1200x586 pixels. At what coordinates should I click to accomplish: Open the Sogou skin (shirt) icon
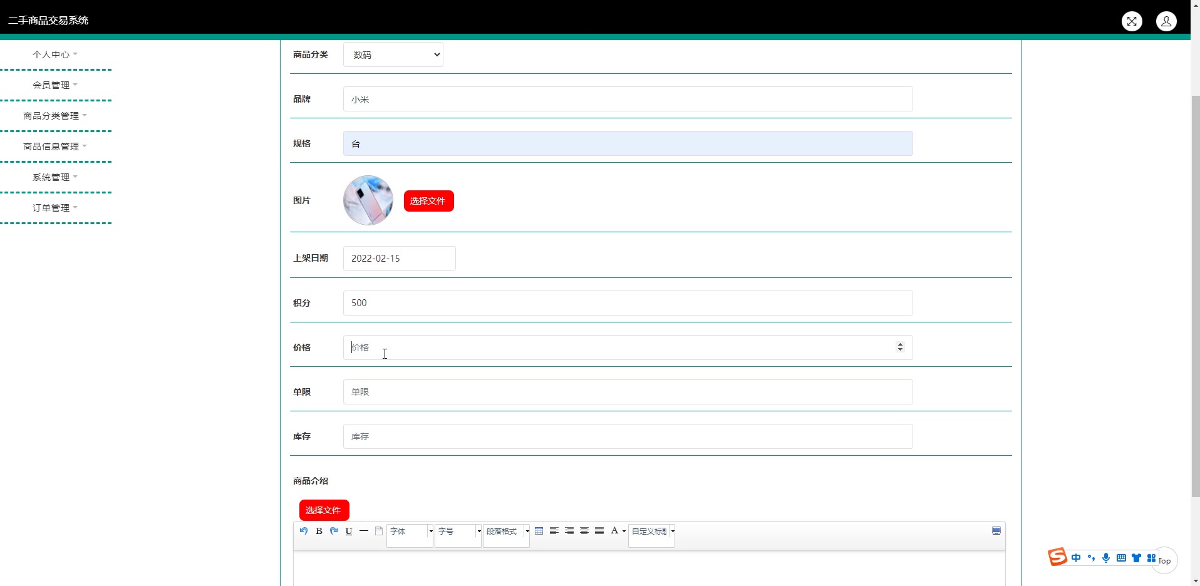pyautogui.click(x=1136, y=558)
